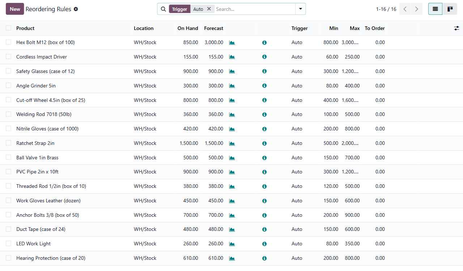Expand the search options dropdown arrow

[x=301, y=9]
